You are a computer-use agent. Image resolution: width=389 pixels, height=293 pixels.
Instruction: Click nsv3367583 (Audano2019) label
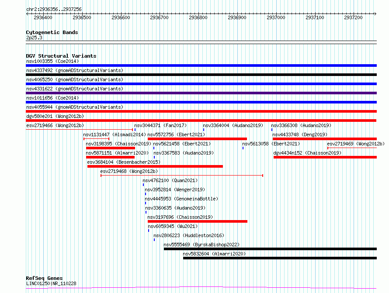184,153
